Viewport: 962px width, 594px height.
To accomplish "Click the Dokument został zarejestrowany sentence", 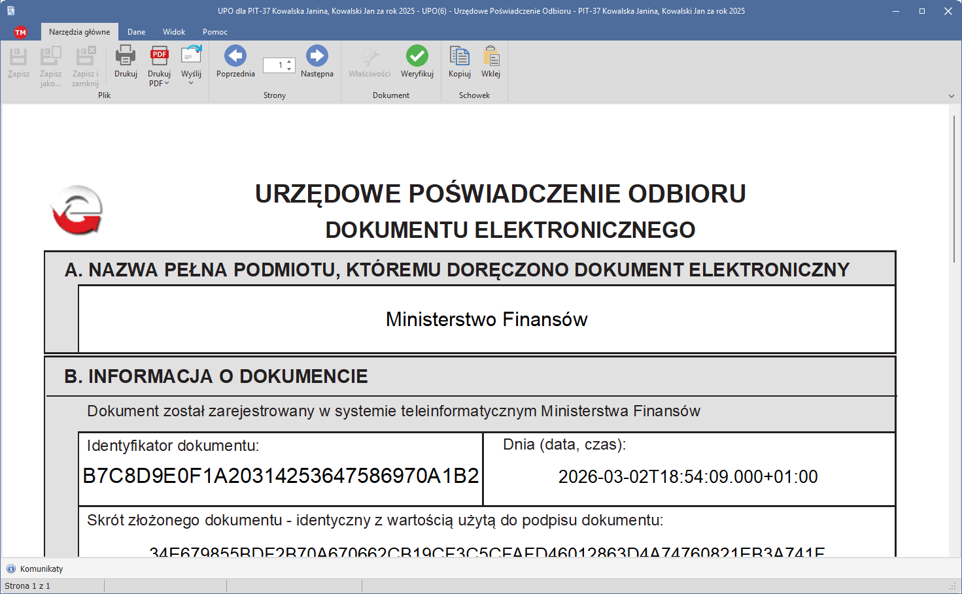I will point(394,411).
